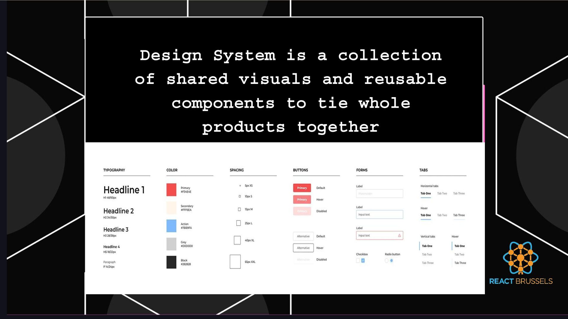This screenshot has height=319, width=568.
Task: Open Tab One in Horizontal tabs row
Action: 426,193
